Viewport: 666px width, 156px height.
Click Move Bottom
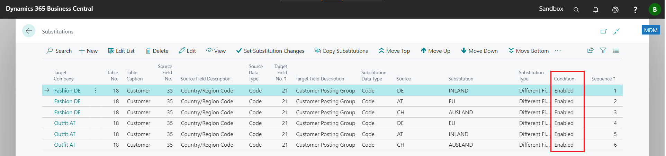click(x=528, y=51)
